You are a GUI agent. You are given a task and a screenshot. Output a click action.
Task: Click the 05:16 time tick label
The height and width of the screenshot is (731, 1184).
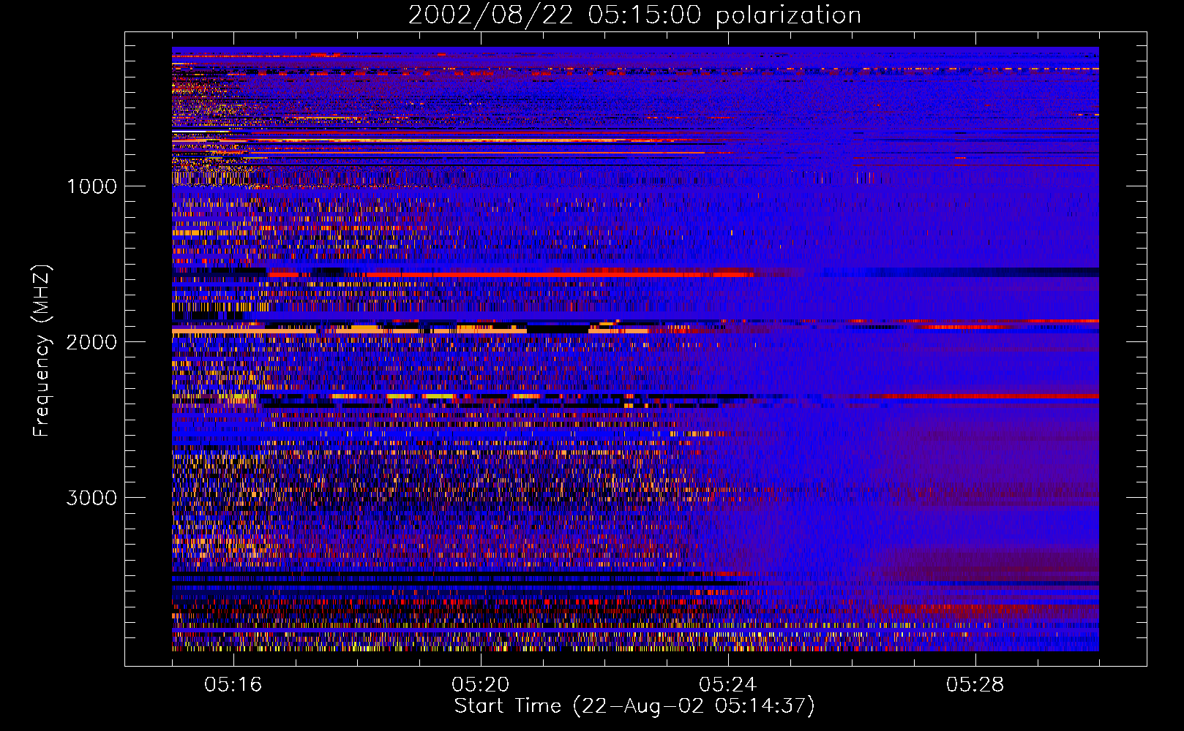point(233,685)
